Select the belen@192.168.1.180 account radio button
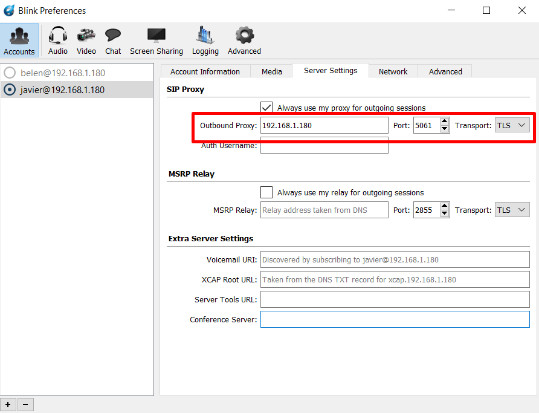 [10, 73]
